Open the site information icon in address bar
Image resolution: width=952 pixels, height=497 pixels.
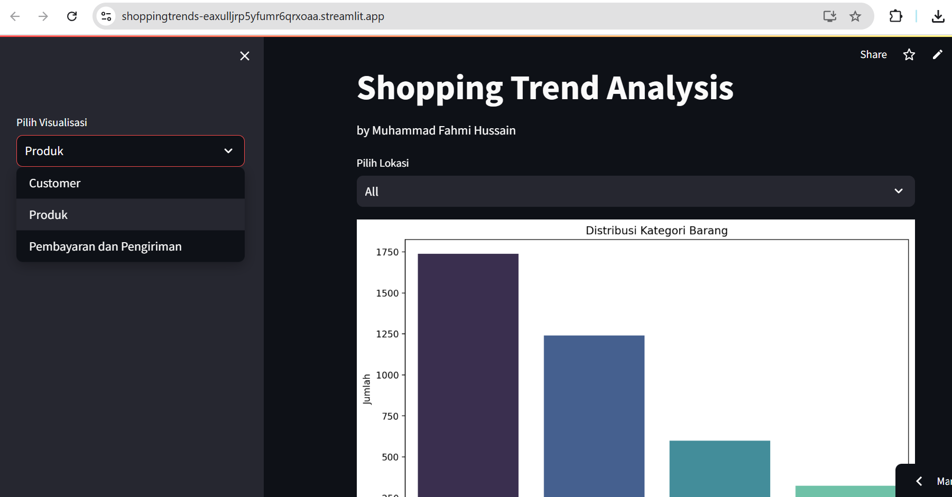[x=106, y=16]
